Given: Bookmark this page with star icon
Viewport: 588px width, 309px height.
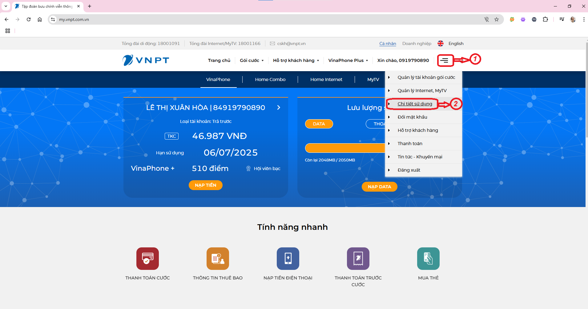Looking at the screenshot, I should tap(497, 19).
